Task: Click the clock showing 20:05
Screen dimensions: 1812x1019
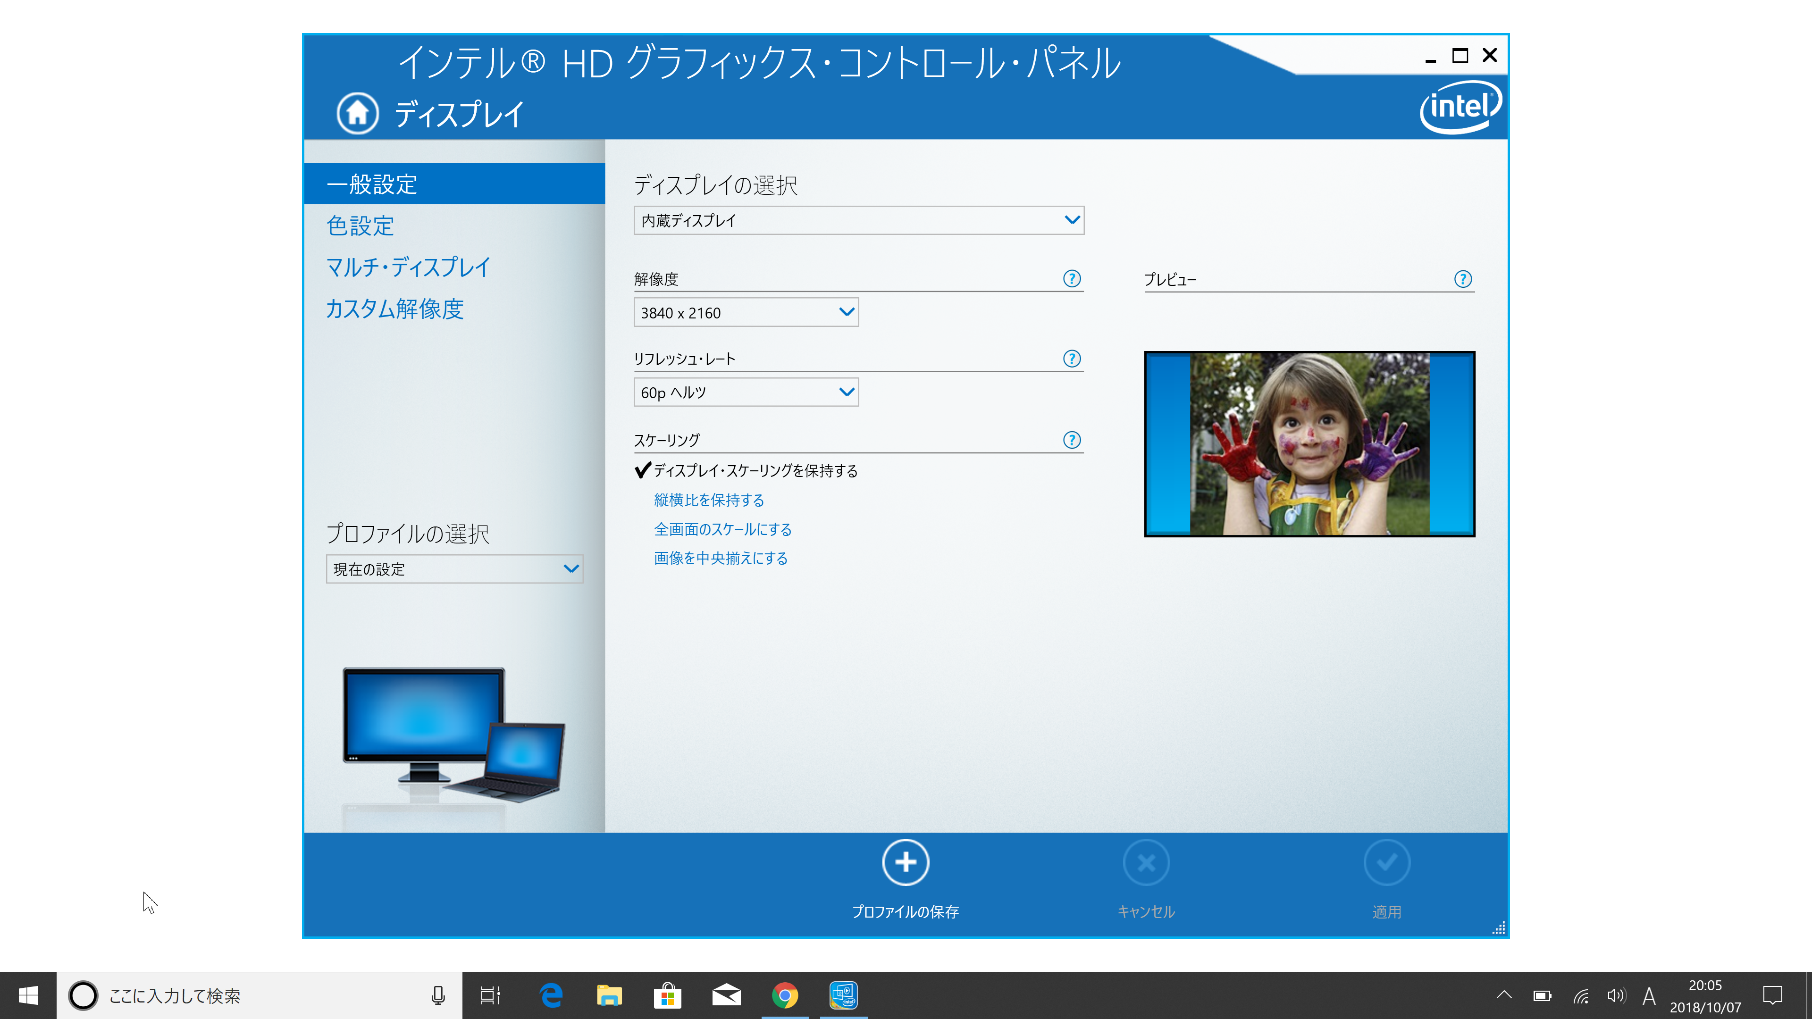Action: pyautogui.click(x=1705, y=985)
